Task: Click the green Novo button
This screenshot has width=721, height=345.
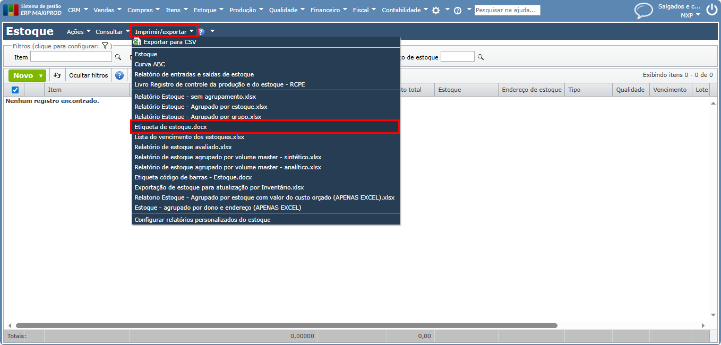Action: (23, 76)
